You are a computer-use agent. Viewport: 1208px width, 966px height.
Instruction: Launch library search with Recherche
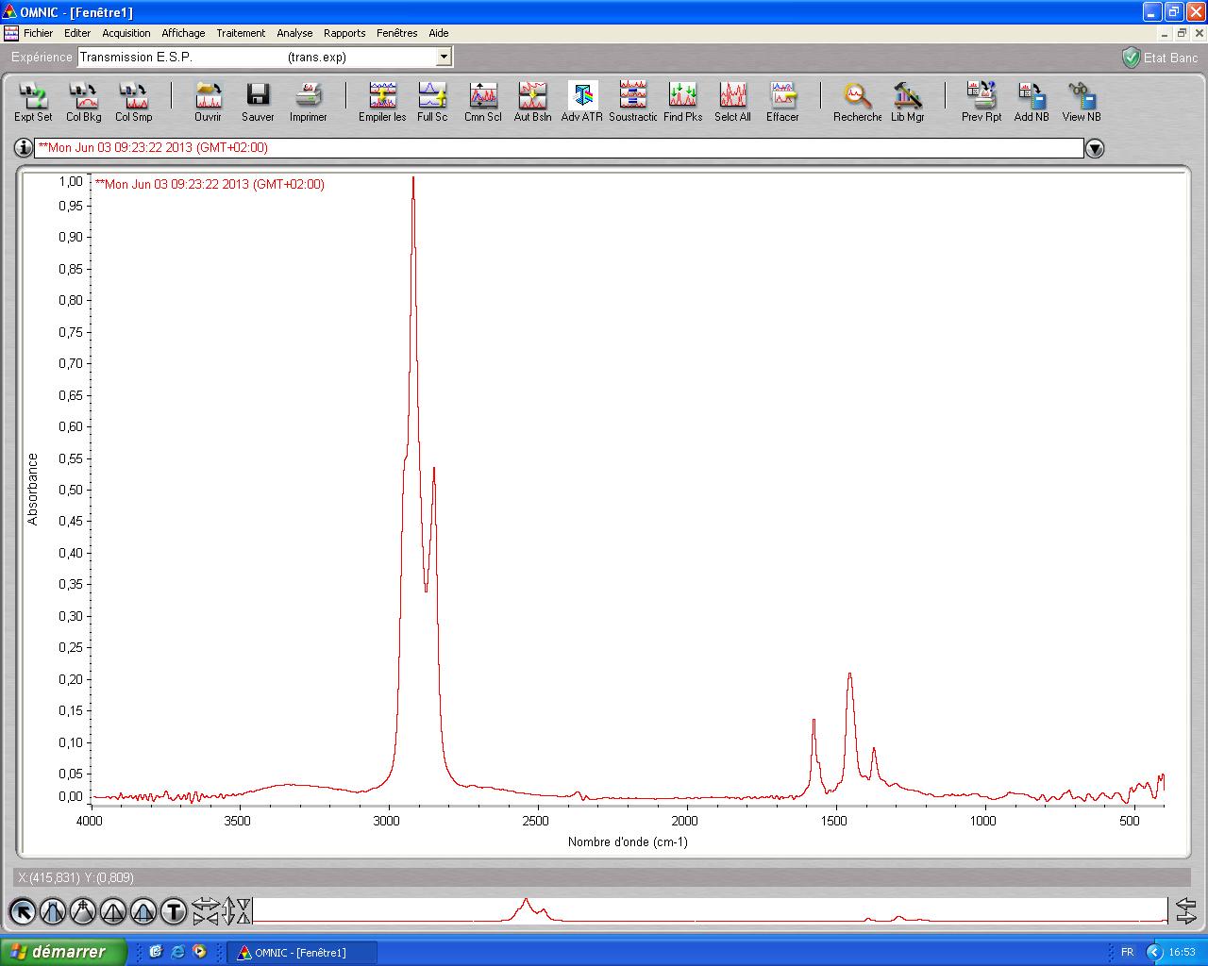point(858,102)
